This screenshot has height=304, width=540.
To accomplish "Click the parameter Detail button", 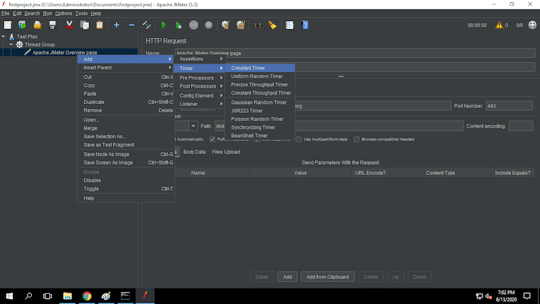I will 262,277.
